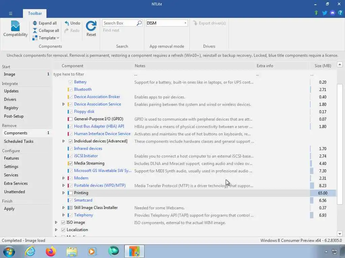Toggle the Media Streaming checkbox
Image resolution: width=345 pixels, height=258 pixels.
[70, 164]
